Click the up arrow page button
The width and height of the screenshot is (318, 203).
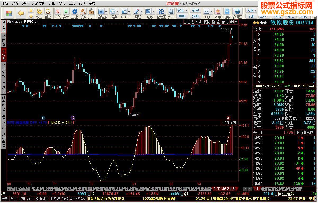point(31,11)
